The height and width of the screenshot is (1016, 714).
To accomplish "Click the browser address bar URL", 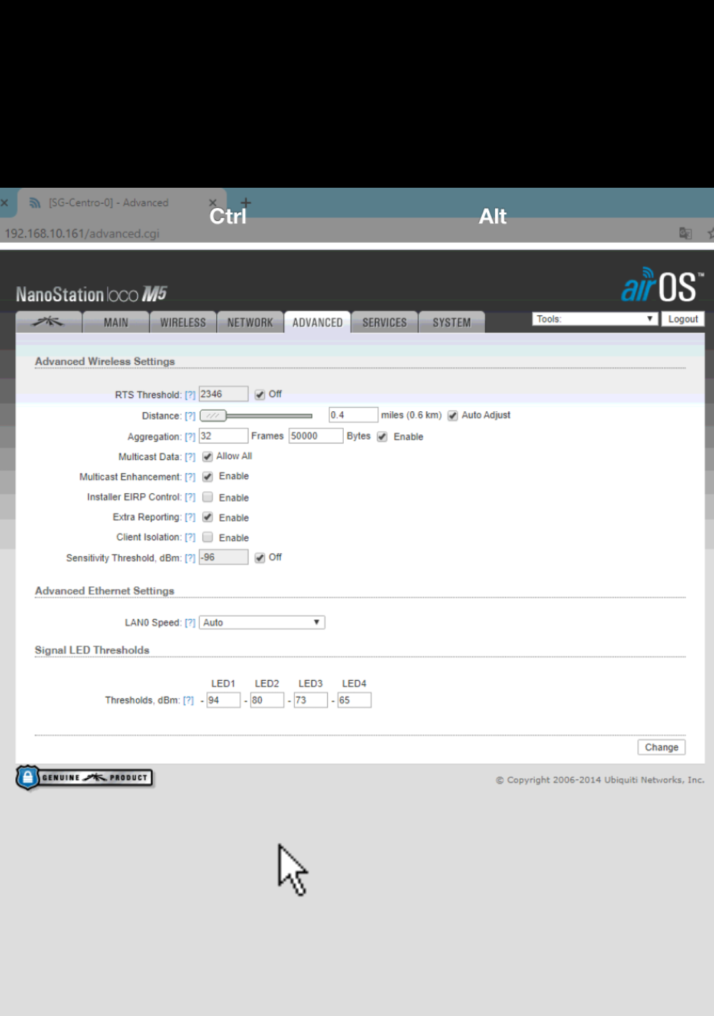I will click(x=82, y=233).
